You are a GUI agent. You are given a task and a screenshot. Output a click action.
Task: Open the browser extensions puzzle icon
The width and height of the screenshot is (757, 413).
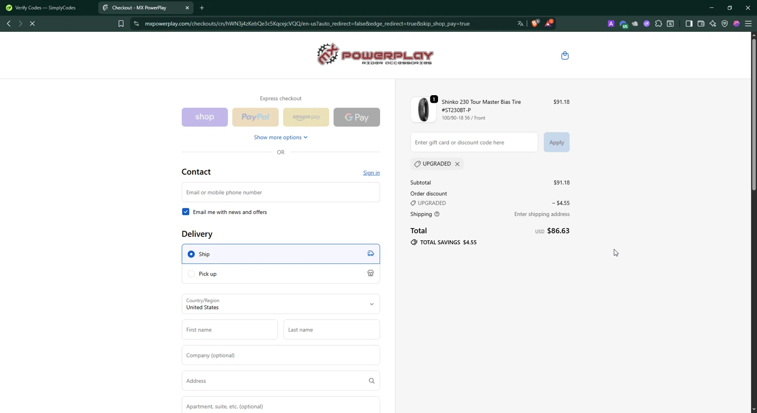[659, 24]
